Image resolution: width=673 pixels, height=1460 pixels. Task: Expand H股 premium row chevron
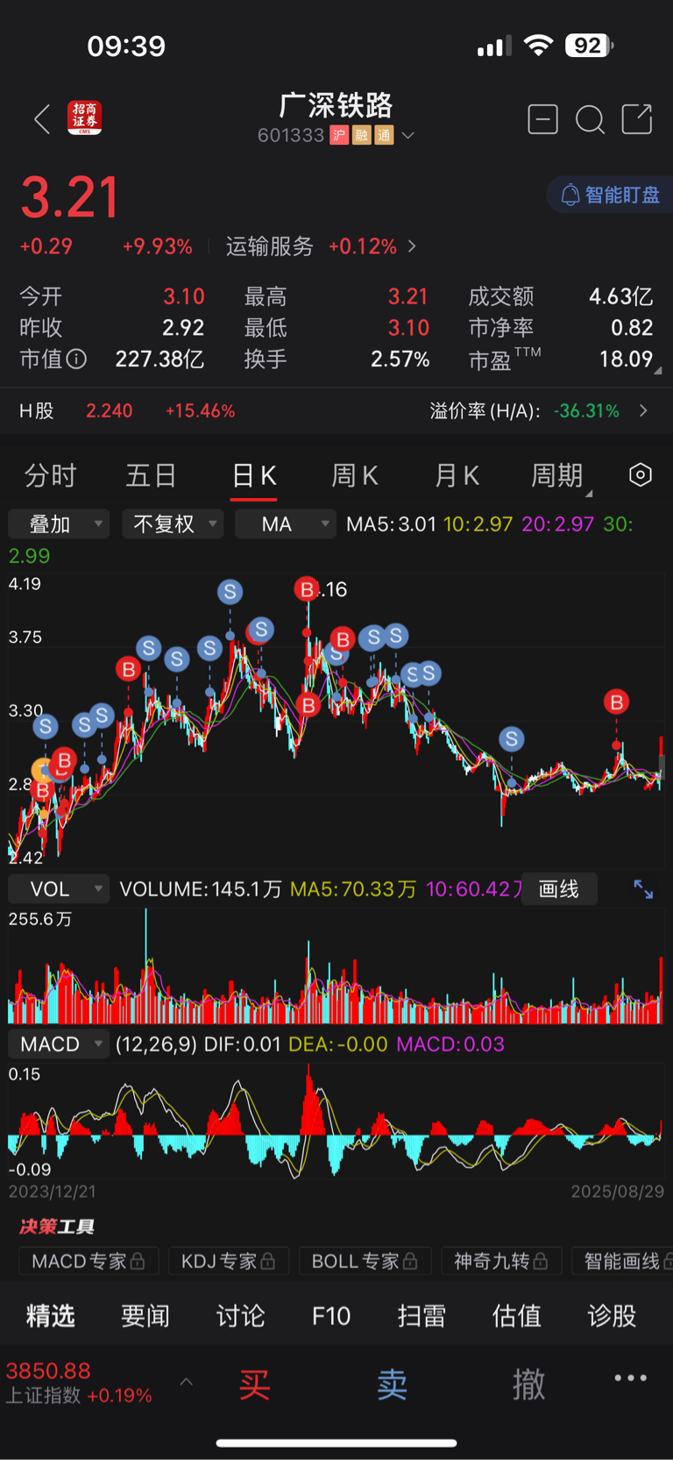click(644, 410)
